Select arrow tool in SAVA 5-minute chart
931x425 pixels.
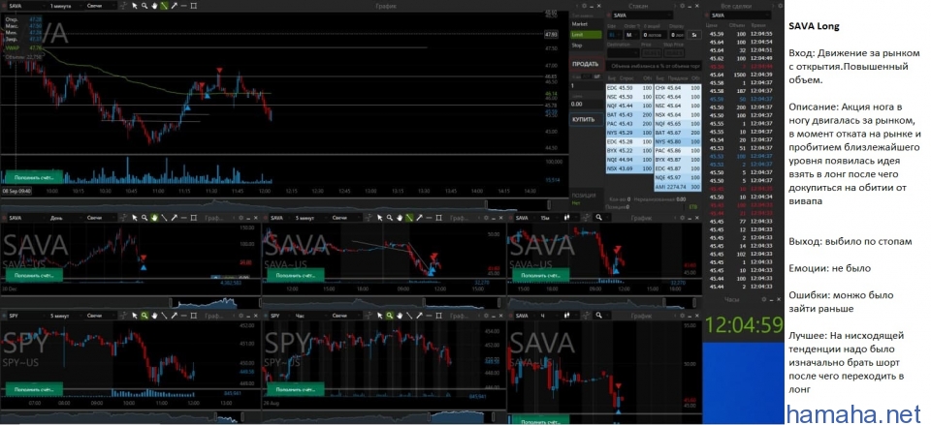click(419, 218)
